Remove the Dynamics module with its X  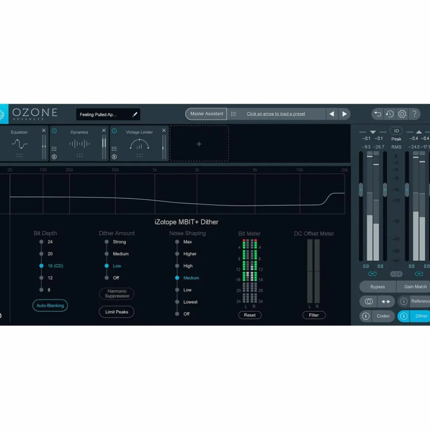[x=104, y=131]
